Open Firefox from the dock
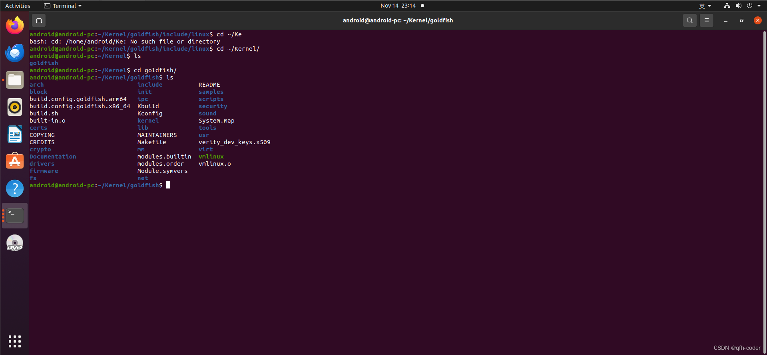Image resolution: width=767 pixels, height=355 pixels. coord(15,26)
